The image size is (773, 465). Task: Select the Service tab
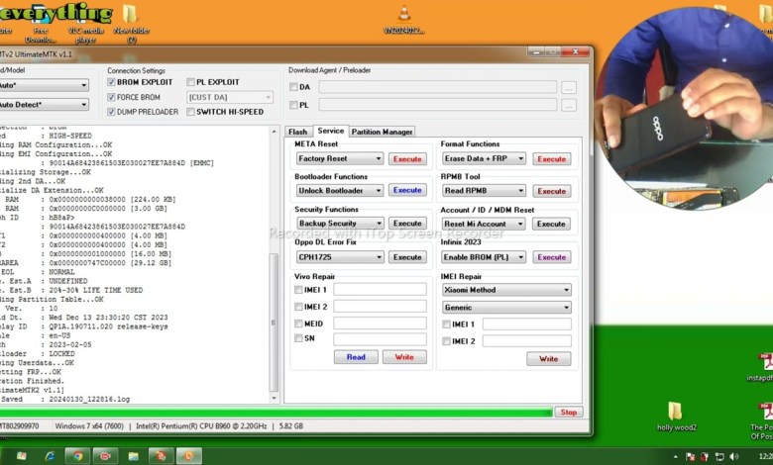pyautogui.click(x=330, y=131)
